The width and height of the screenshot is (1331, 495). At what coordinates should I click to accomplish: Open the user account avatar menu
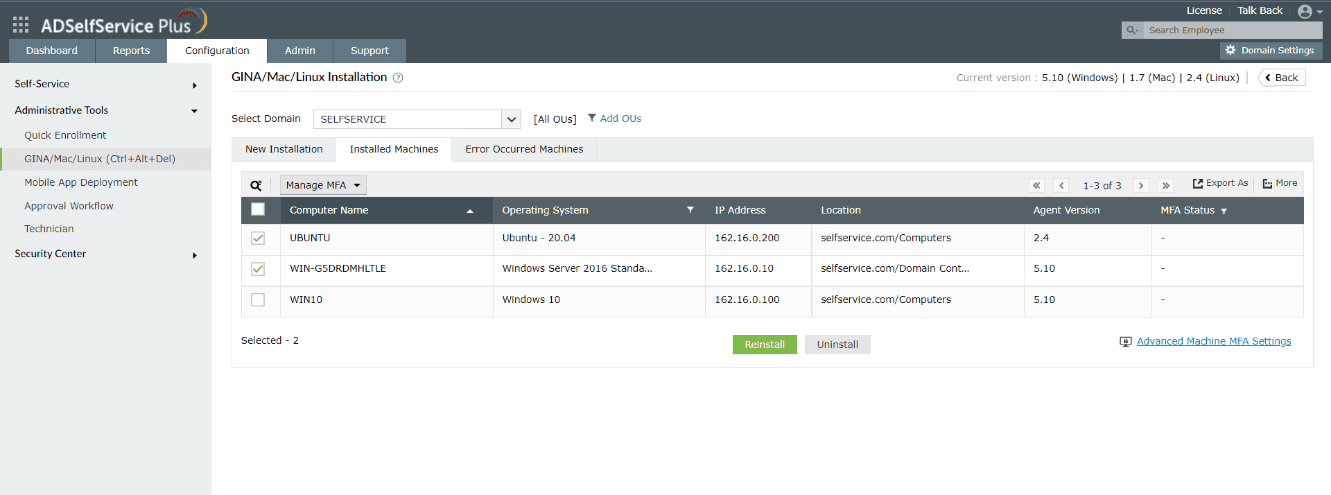pos(1310,11)
